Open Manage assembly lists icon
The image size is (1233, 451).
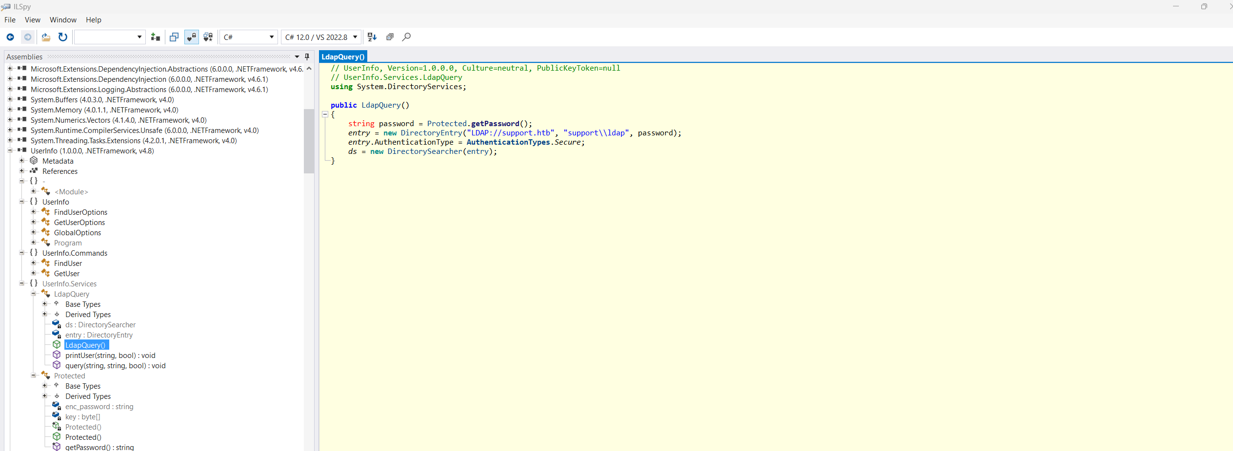[x=156, y=37]
